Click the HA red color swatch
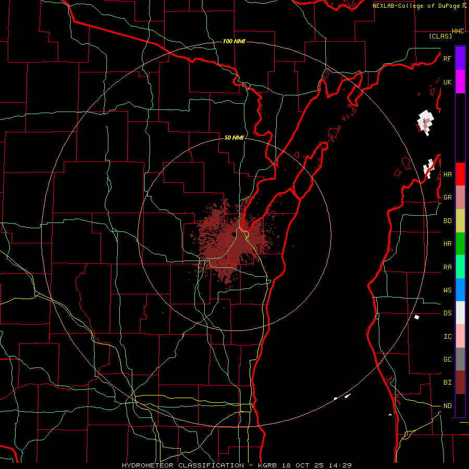 coord(460,174)
